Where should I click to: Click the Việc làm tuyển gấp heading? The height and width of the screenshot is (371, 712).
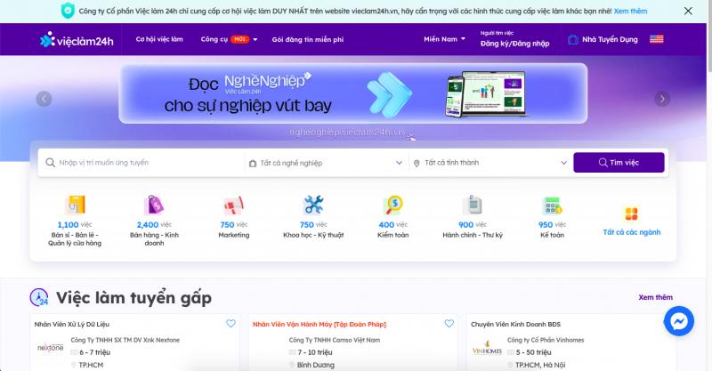(134, 298)
